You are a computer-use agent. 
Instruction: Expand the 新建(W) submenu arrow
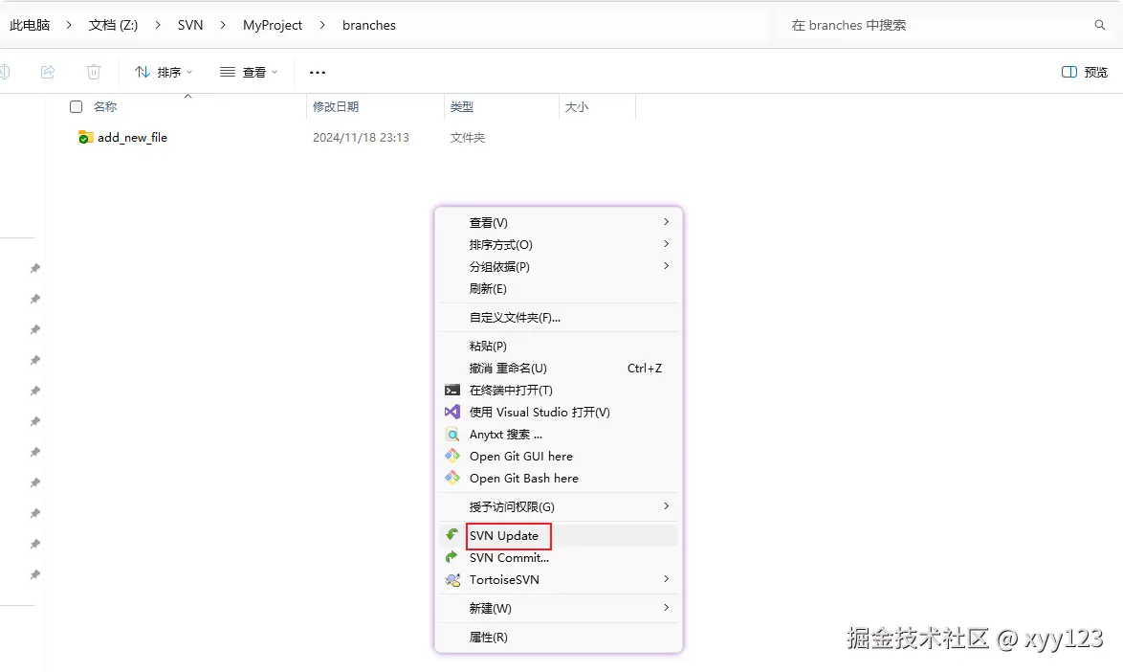pos(666,608)
